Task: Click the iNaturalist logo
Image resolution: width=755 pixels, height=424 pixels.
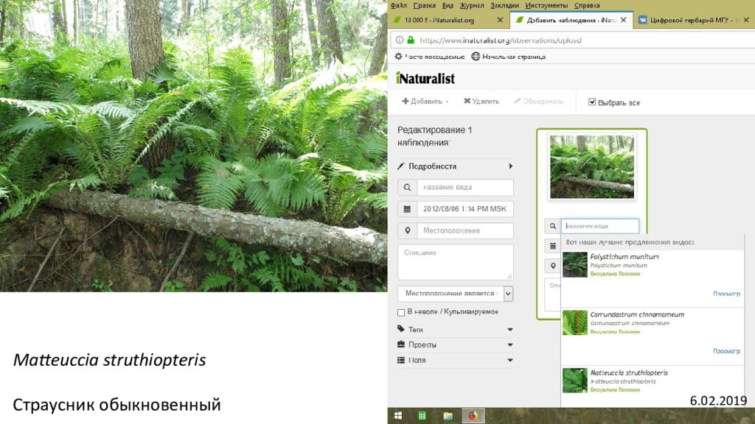Action: 425,78
